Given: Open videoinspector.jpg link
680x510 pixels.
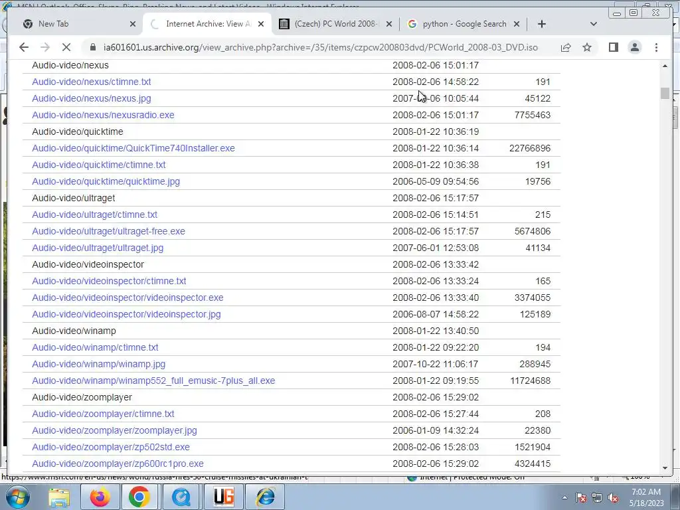Looking at the screenshot, I should 126,314.
